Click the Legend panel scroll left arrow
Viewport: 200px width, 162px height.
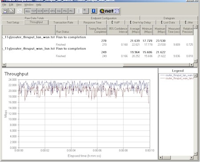[160, 158]
